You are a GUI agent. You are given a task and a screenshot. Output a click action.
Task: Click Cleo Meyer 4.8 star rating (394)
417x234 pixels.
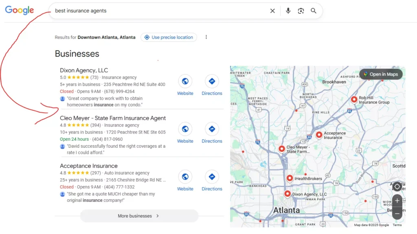(80, 125)
